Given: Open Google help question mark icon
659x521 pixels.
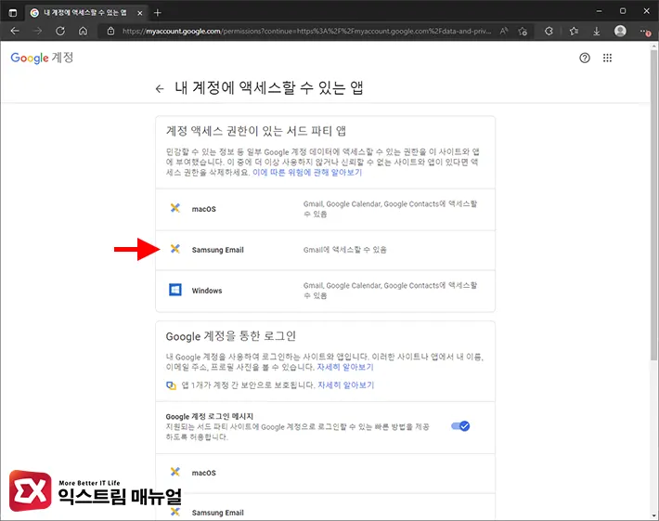Looking at the screenshot, I should click(x=585, y=58).
